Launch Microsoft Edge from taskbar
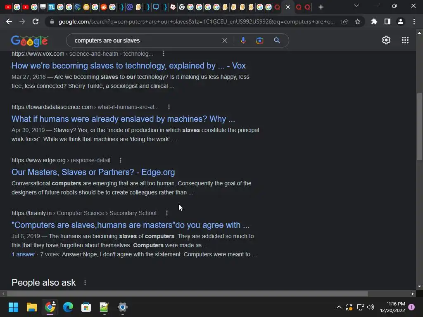 click(68, 307)
